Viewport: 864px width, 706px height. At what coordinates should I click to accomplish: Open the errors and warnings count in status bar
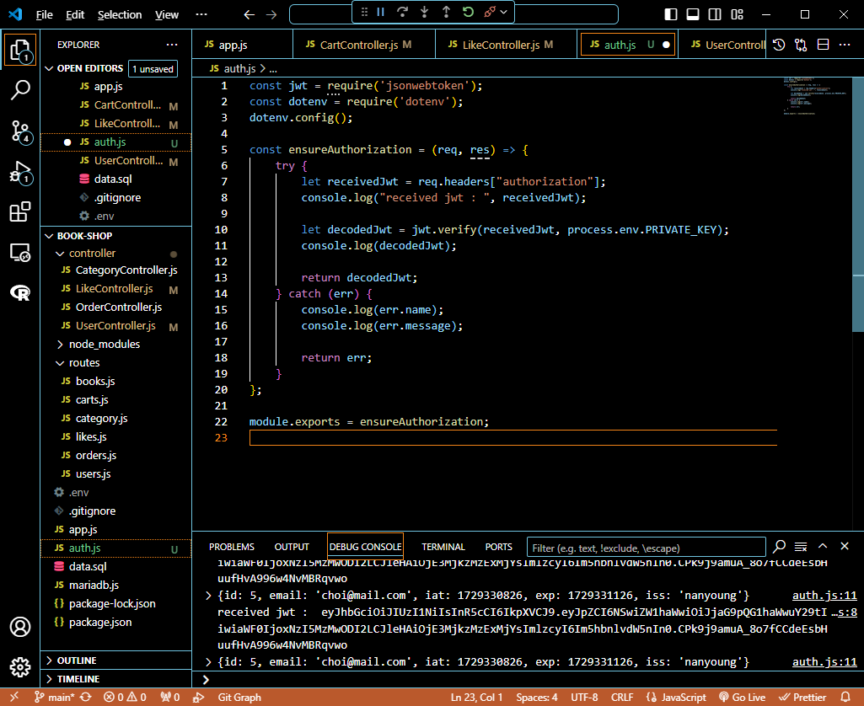[125, 698]
